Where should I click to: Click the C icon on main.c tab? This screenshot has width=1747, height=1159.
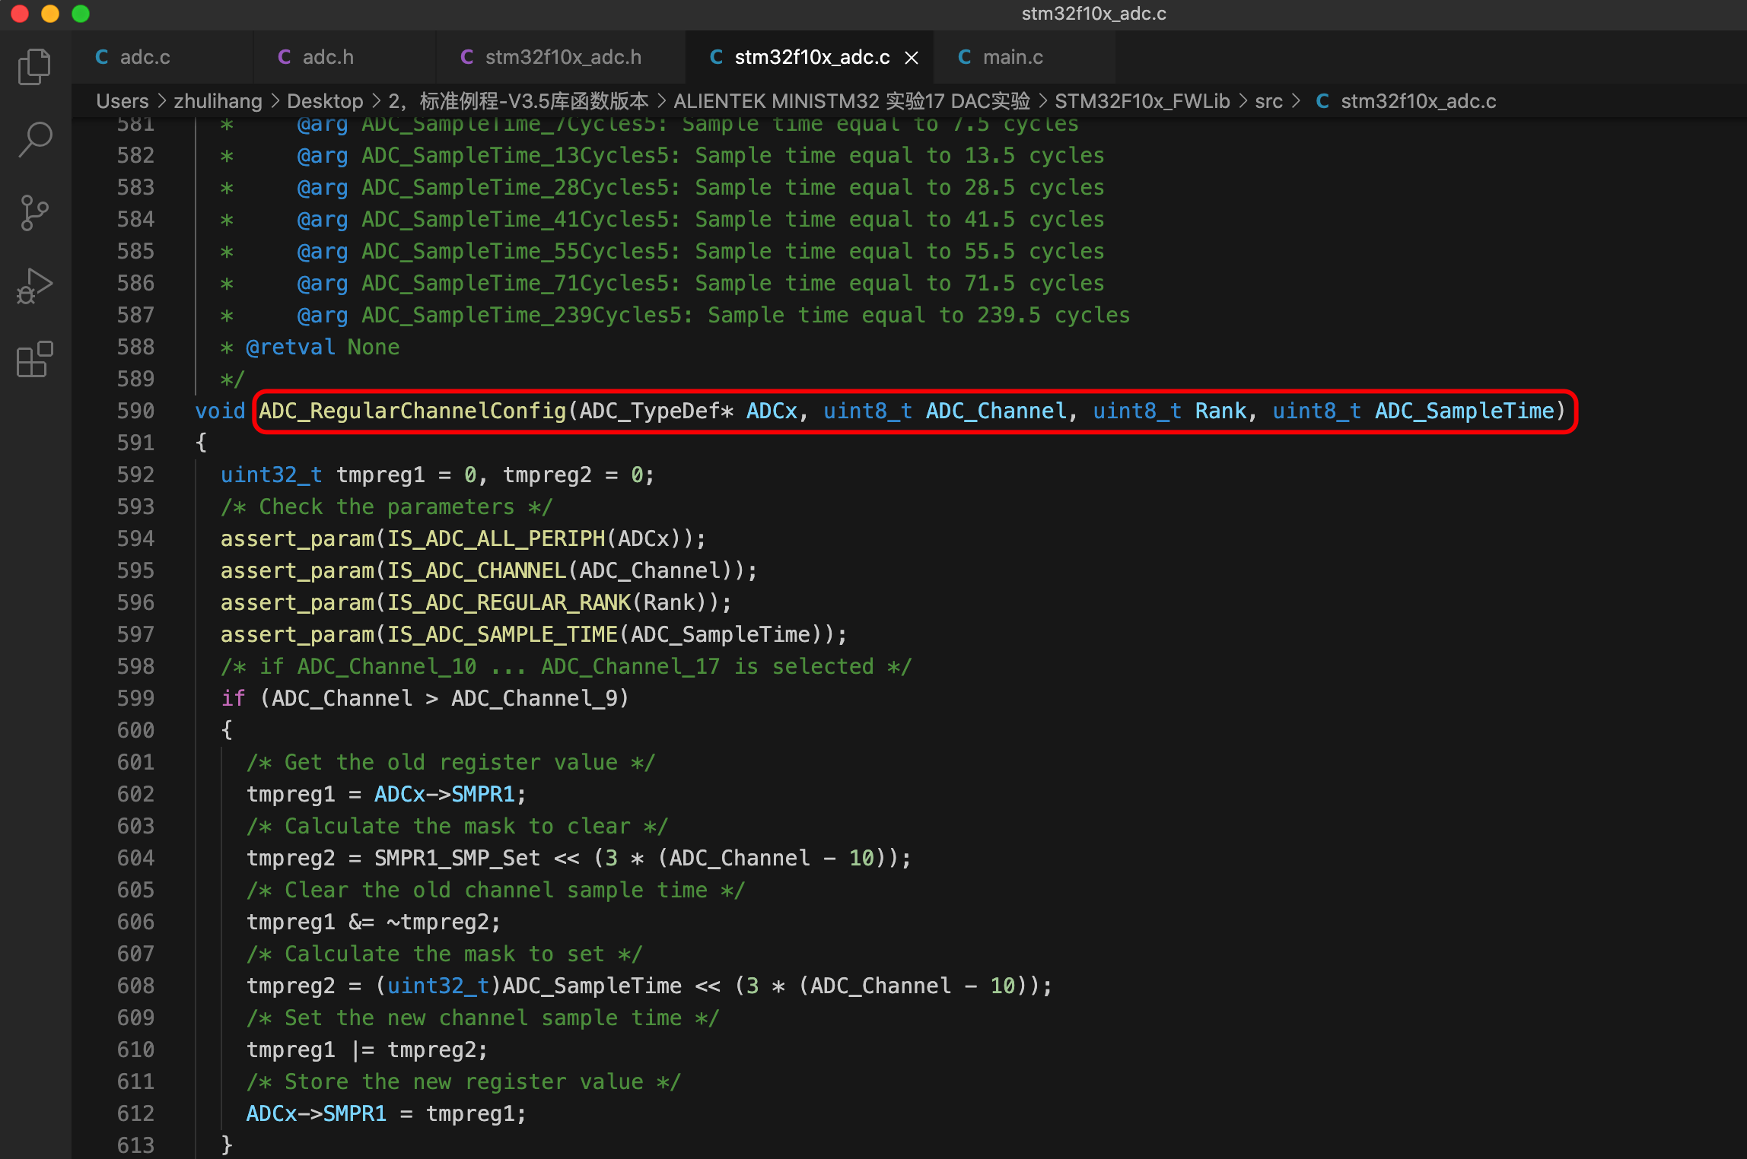click(x=965, y=57)
